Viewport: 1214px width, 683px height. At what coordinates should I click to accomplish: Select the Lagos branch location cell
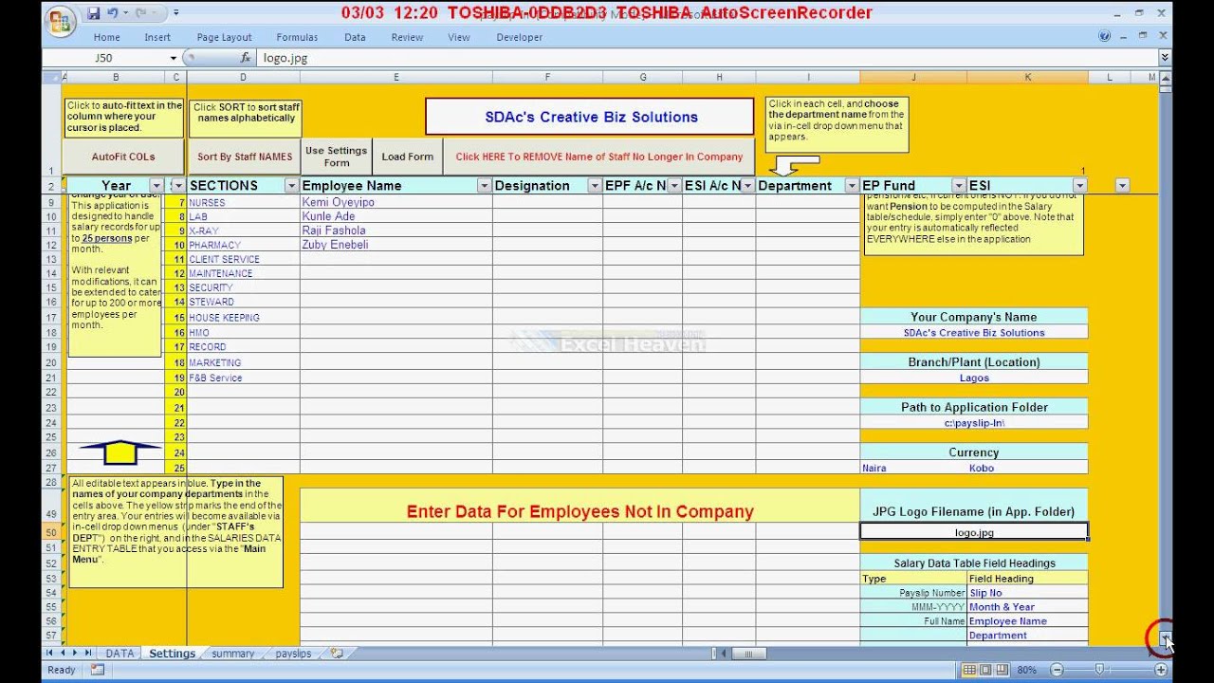point(974,378)
